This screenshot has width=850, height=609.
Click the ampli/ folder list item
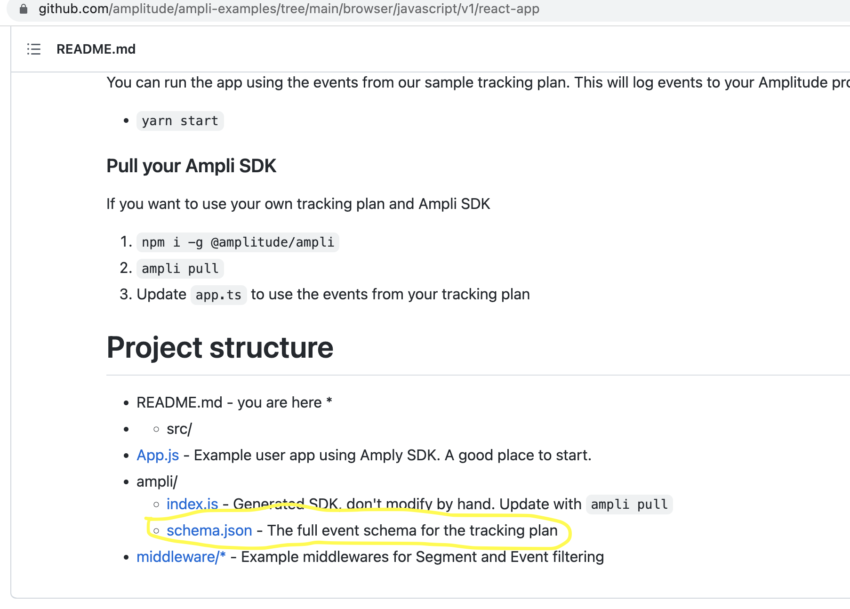(157, 481)
